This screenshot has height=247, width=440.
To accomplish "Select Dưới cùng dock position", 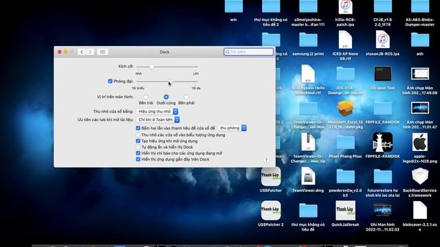I will pyautogui.click(x=166, y=97).
